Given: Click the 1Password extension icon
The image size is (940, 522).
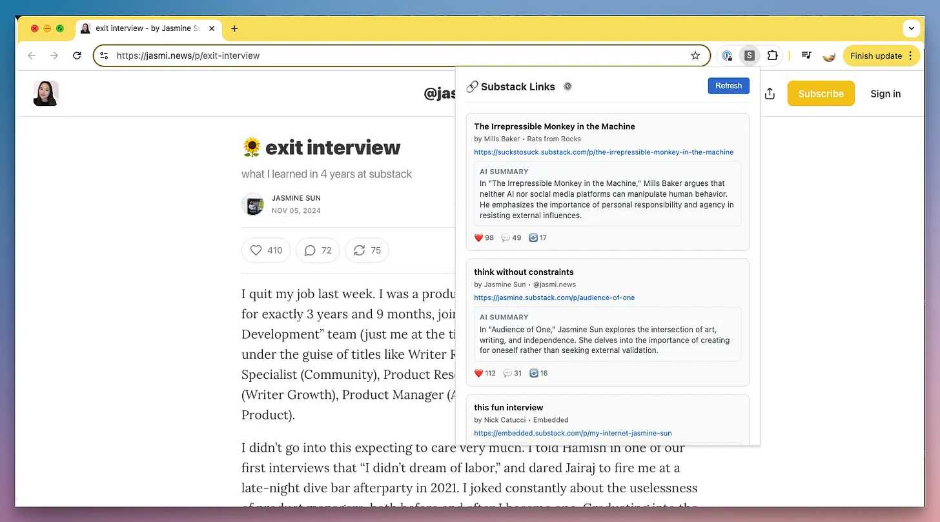Looking at the screenshot, I should (x=728, y=55).
